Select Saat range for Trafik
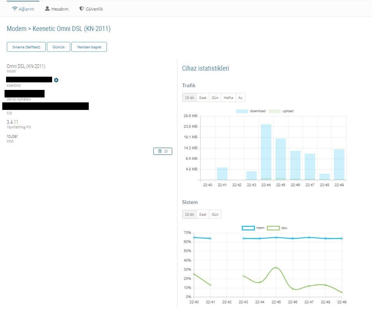The width and height of the screenshot is (372, 309). point(202,97)
